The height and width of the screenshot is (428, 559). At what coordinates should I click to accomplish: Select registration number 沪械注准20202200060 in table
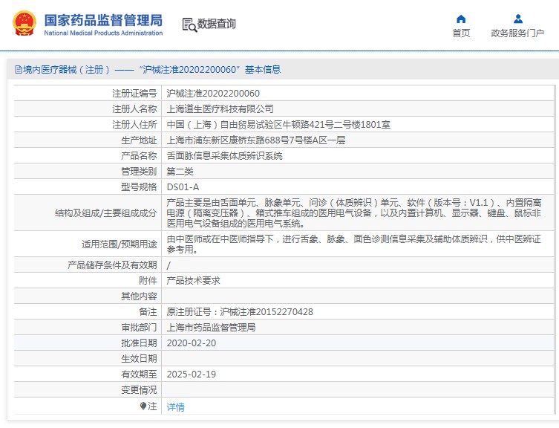pyautogui.click(x=213, y=94)
